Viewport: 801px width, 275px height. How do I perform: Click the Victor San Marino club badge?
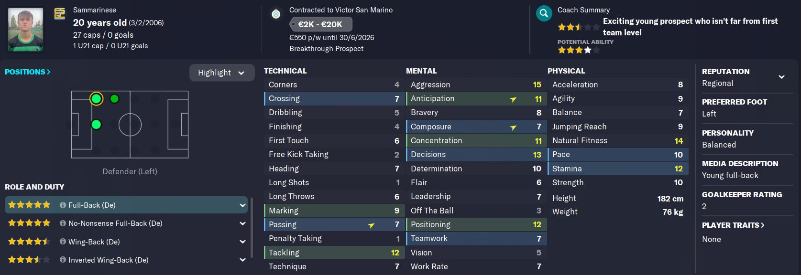[x=276, y=13]
